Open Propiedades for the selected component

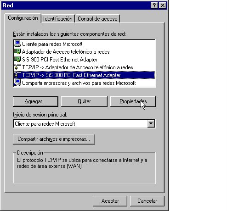point(133,101)
